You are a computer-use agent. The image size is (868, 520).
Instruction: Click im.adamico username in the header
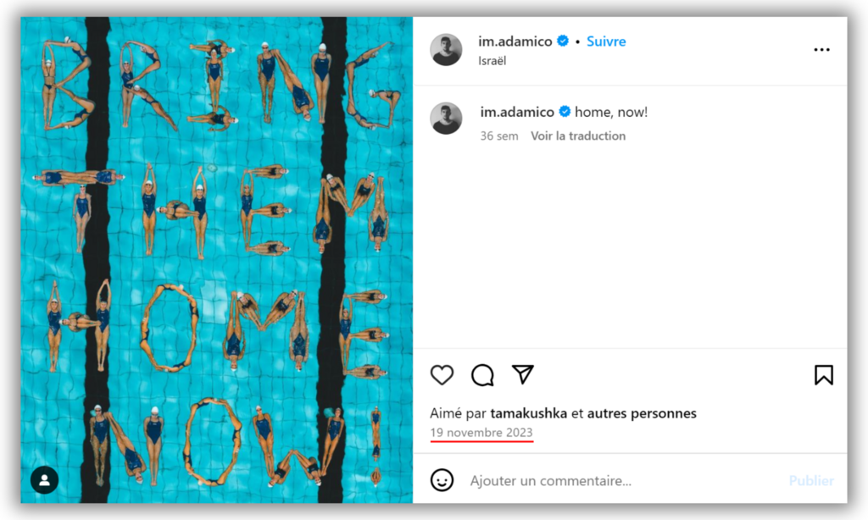pyautogui.click(x=515, y=41)
